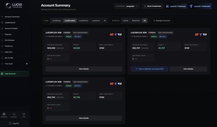Filter type by LucidEvals
The height and width of the screenshot is (127, 217).
56,21
